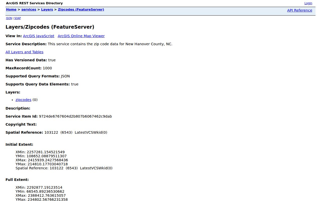This screenshot has width=321, height=201.
Task: Click the ArcGIS REST Services Directory title
Action: coord(34,3)
